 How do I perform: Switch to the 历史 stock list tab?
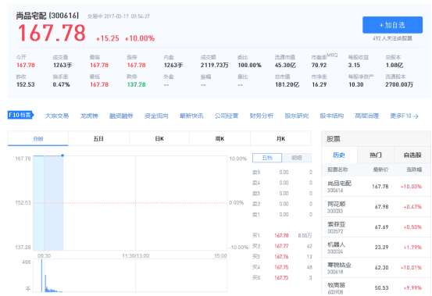point(339,155)
